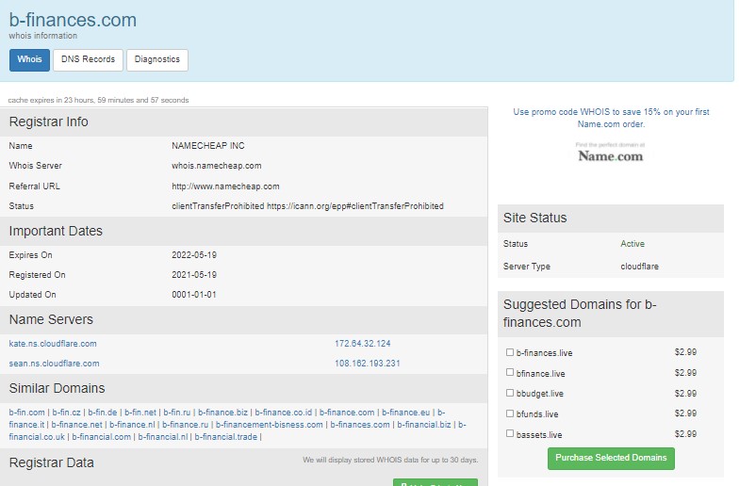Open similar domain b-finance.com

pyautogui.click(x=347, y=413)
